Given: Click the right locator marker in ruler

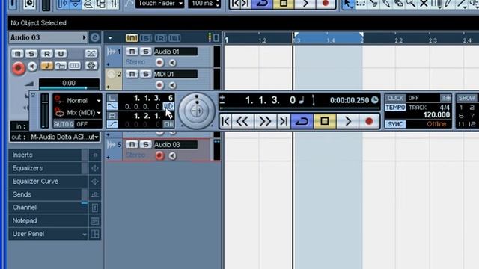Looking at the screenshot, I should [x=361, y=35].
